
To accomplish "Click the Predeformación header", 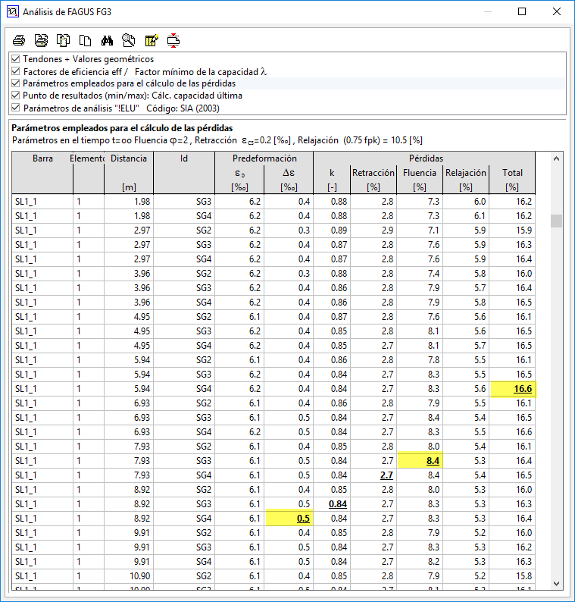I will tap(264, 158).
